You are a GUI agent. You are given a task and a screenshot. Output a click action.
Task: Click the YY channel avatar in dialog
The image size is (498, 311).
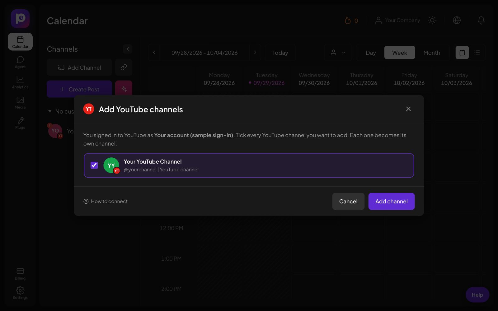[111, 165]
